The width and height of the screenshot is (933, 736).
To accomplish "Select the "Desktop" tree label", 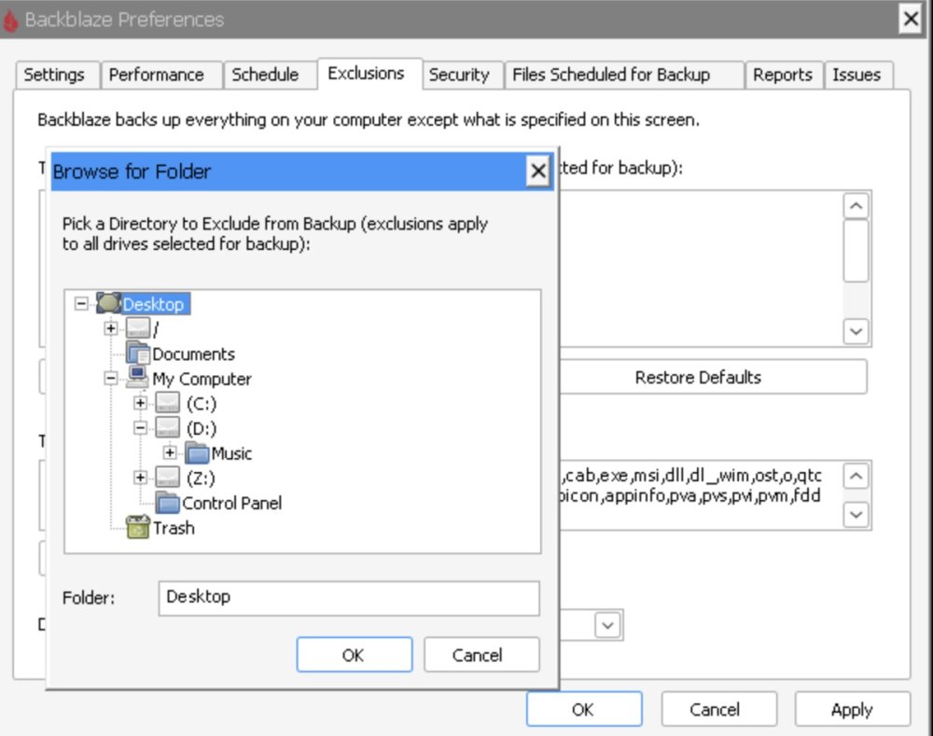I will 154,305.
